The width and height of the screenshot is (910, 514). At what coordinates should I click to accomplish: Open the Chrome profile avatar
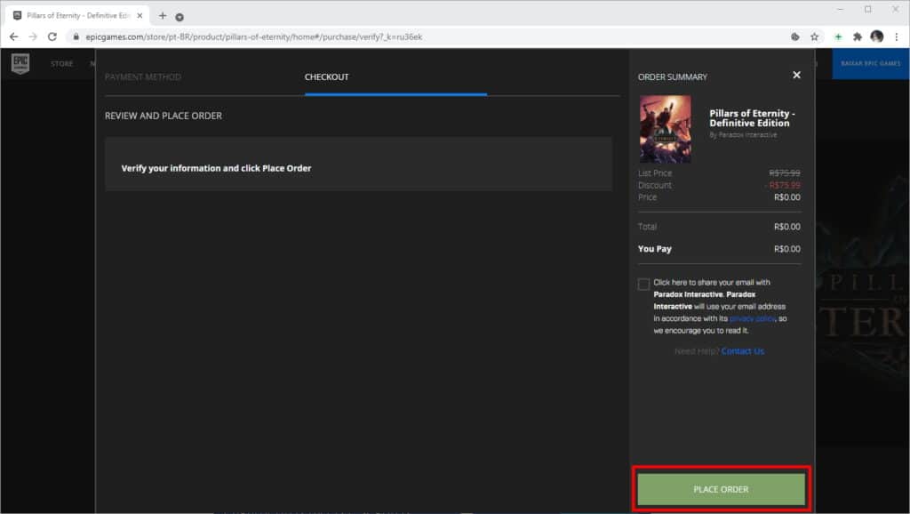(x=877, y=36)
